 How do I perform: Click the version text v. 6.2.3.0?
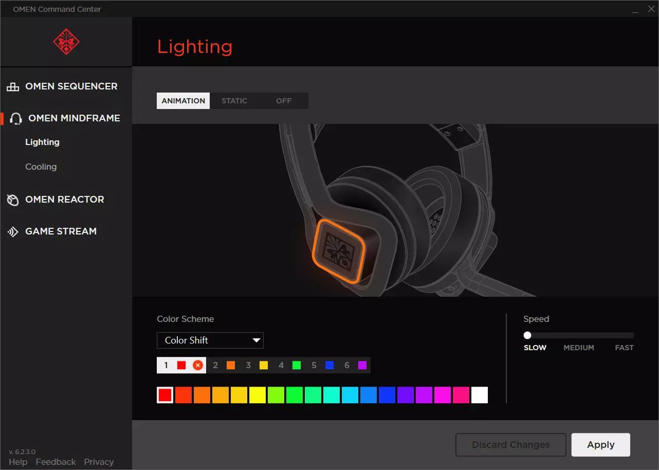(x=22, y=451)
